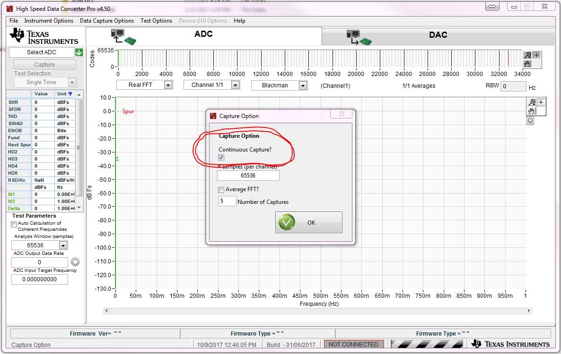Open the Real FFT dropdown
The image size is (561, 354).
tap(168, 85)
